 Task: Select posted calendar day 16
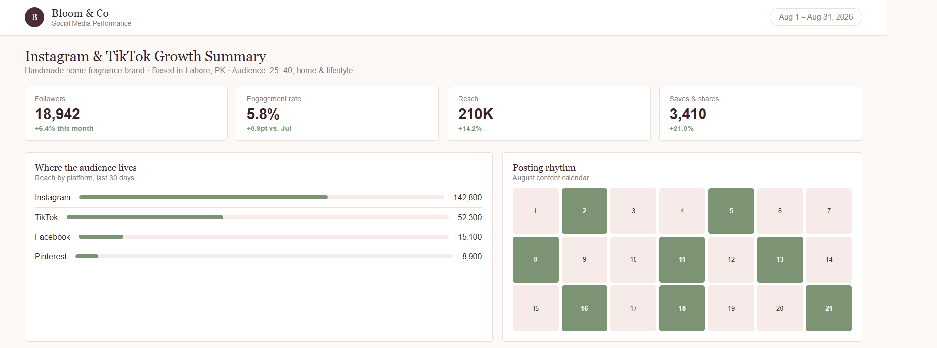584,308
